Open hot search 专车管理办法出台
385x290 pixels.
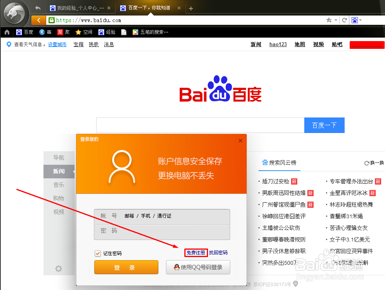pyautogui.click(x=351, y=181)
